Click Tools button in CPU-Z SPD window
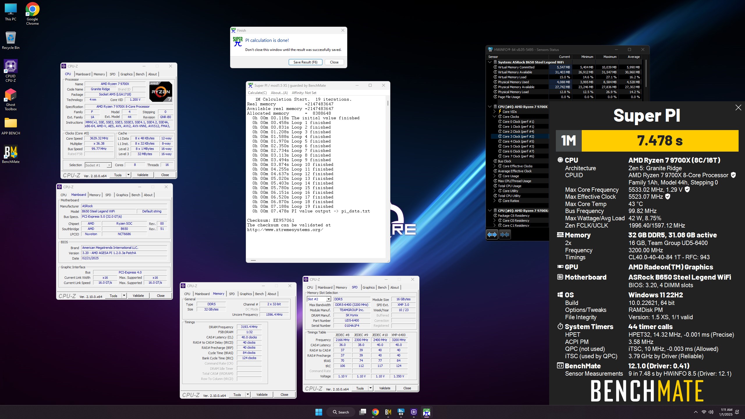The image size is (745, 419). click(360, 388)
